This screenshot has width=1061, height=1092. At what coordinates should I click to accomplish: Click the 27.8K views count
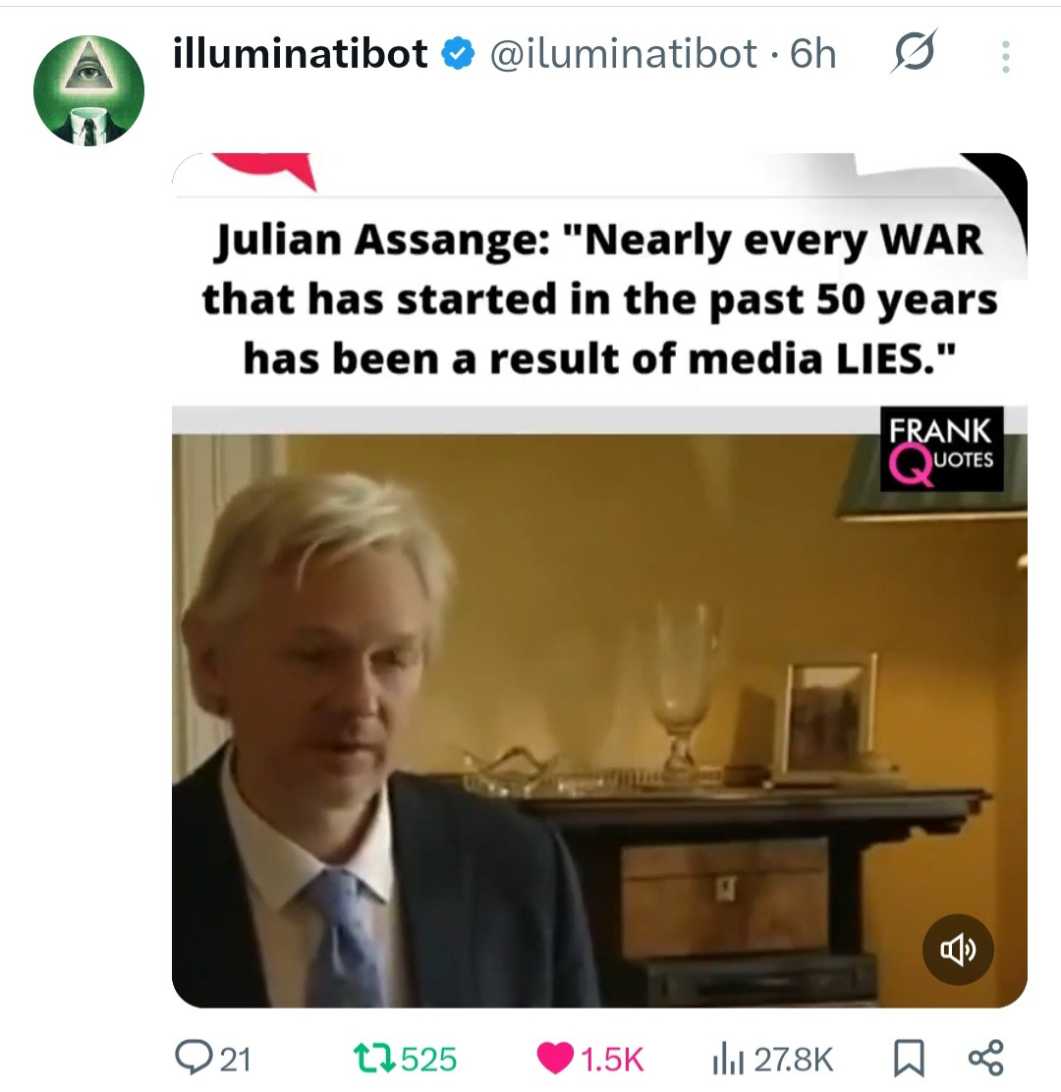(x=794, y=1060)
